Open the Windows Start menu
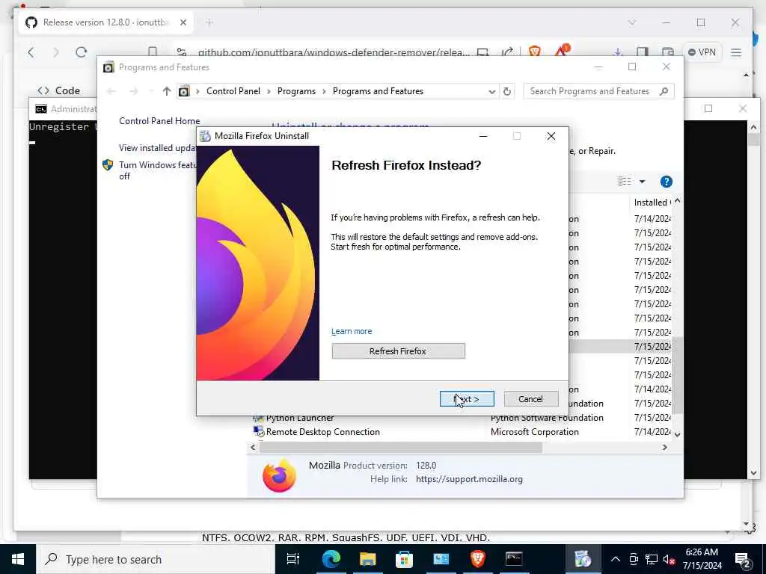766x574 pixels. (18, 559)
